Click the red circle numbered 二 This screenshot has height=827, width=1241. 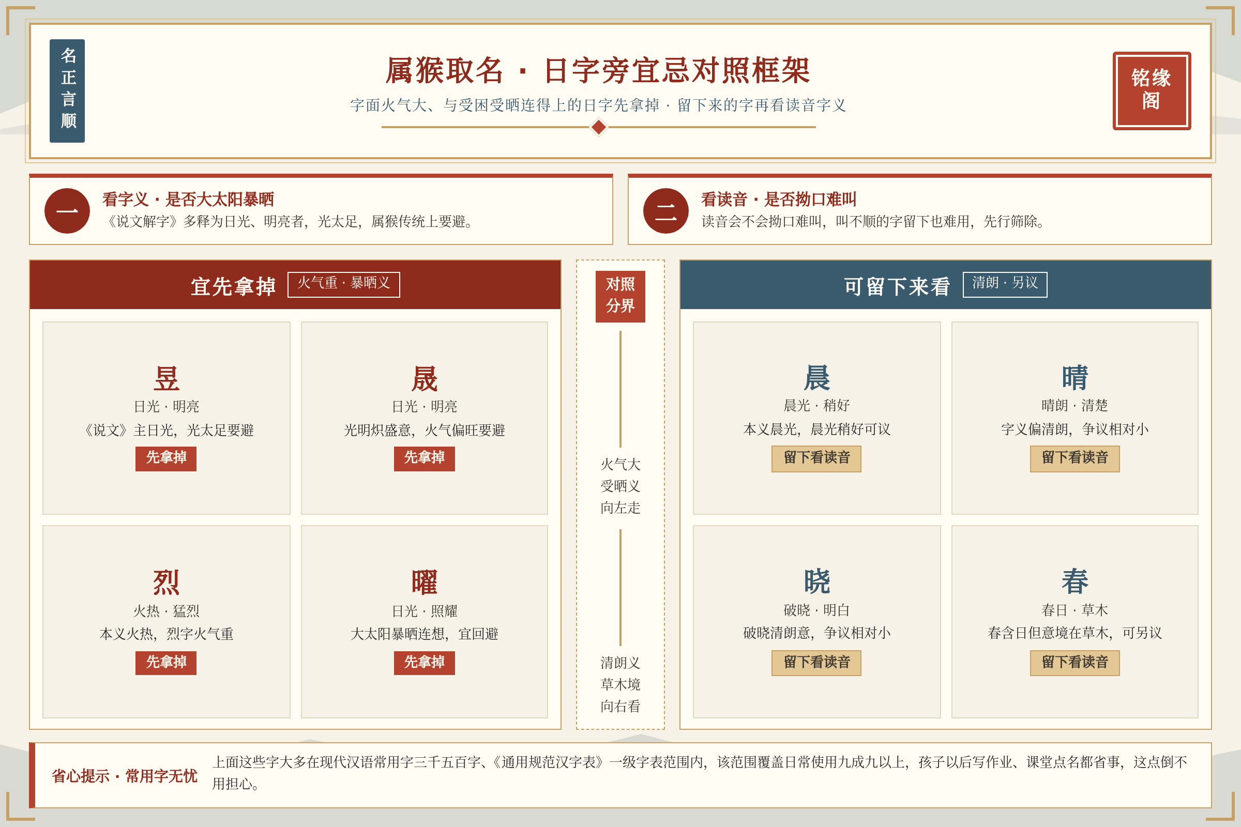click(665, 211)
